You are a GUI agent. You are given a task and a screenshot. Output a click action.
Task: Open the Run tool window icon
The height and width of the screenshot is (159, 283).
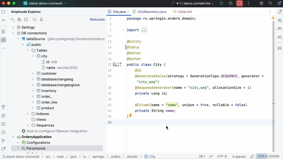[x=4, y=149]
